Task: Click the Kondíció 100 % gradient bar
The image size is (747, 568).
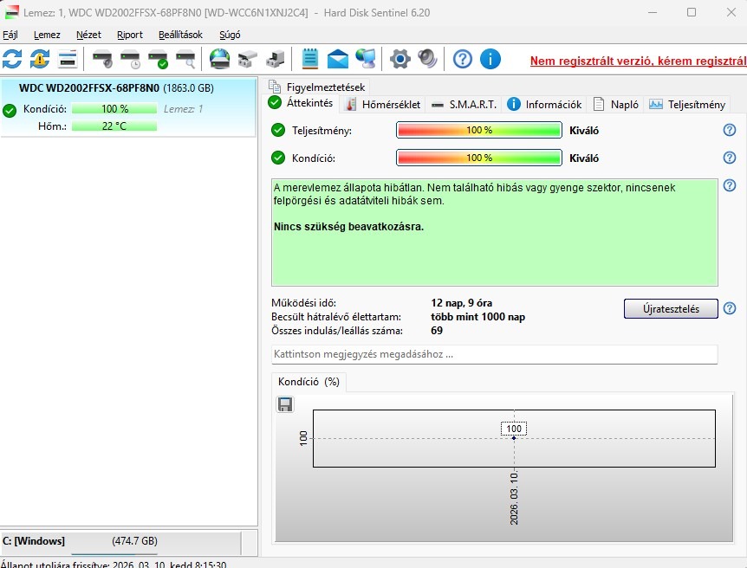Action: pos(478,158)
